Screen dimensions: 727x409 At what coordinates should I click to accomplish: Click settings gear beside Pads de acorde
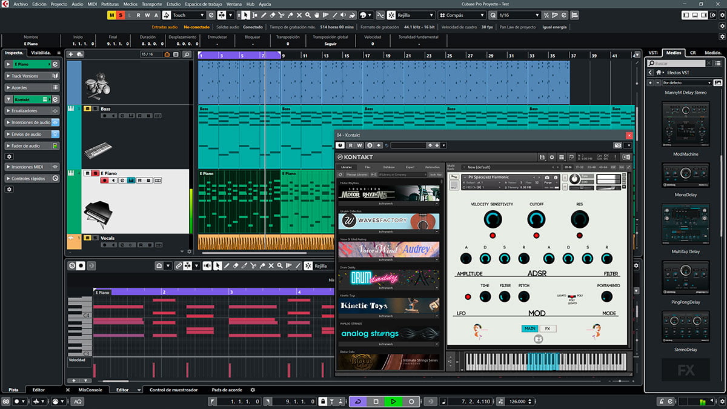253,390
